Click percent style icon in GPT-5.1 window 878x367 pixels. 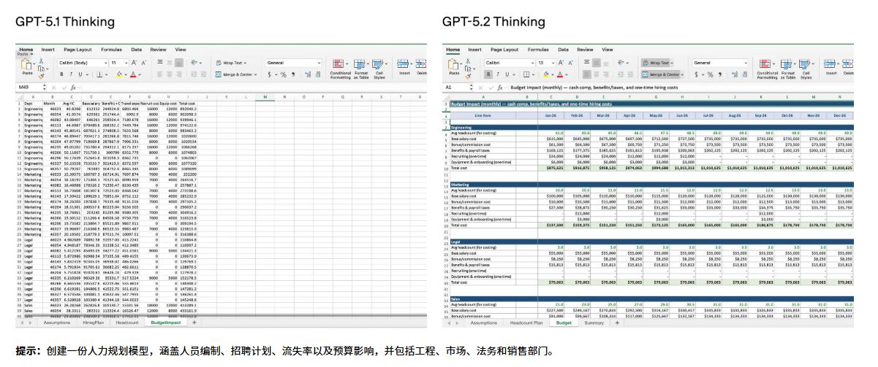pos(283,74)
